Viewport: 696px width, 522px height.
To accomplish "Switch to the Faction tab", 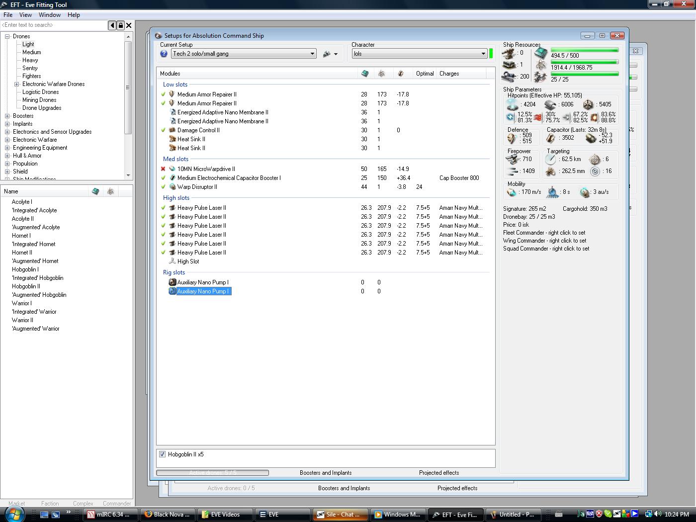I will pos(50,503).
